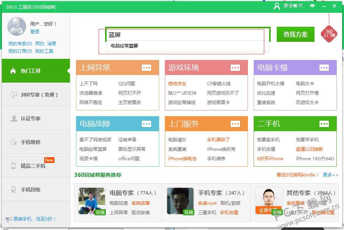Switch to the 认证专家 sidebar tab
This screenshot has width=344, height=230.
(36, 118)
